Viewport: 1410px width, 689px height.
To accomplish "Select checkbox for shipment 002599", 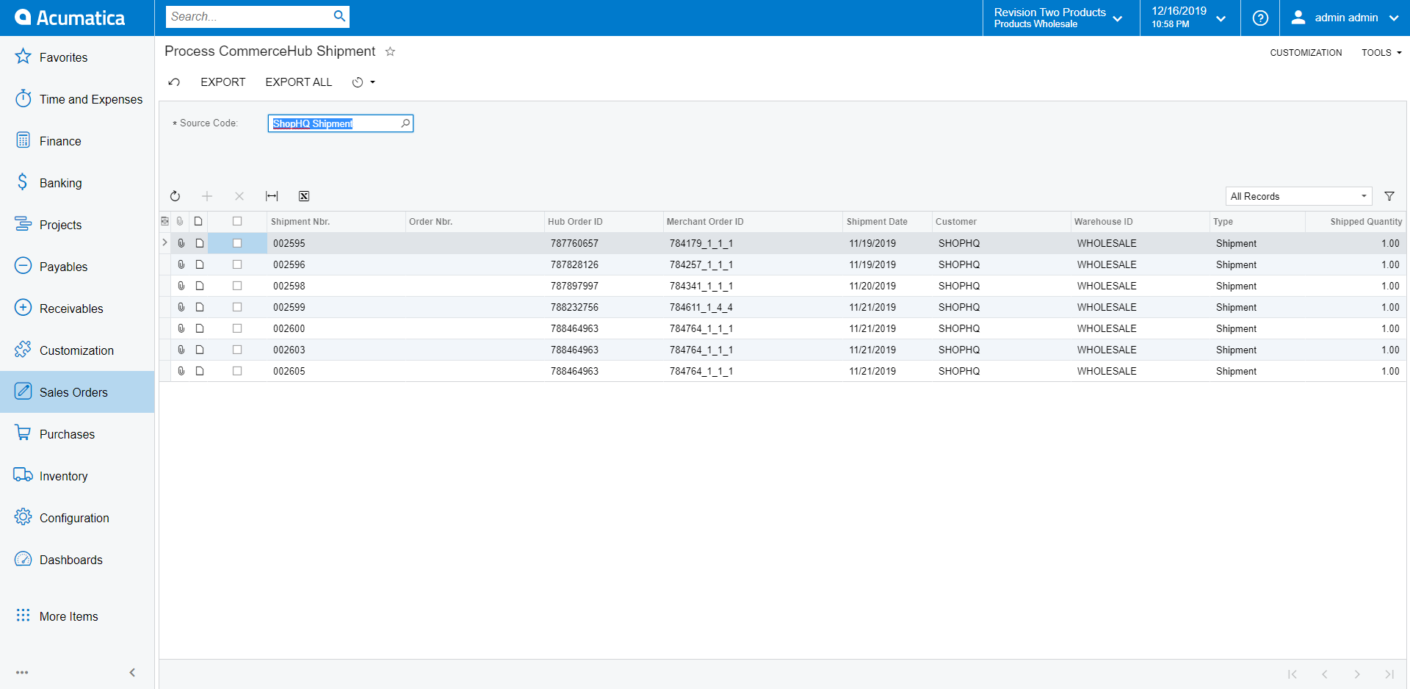I will click(237, 307).
